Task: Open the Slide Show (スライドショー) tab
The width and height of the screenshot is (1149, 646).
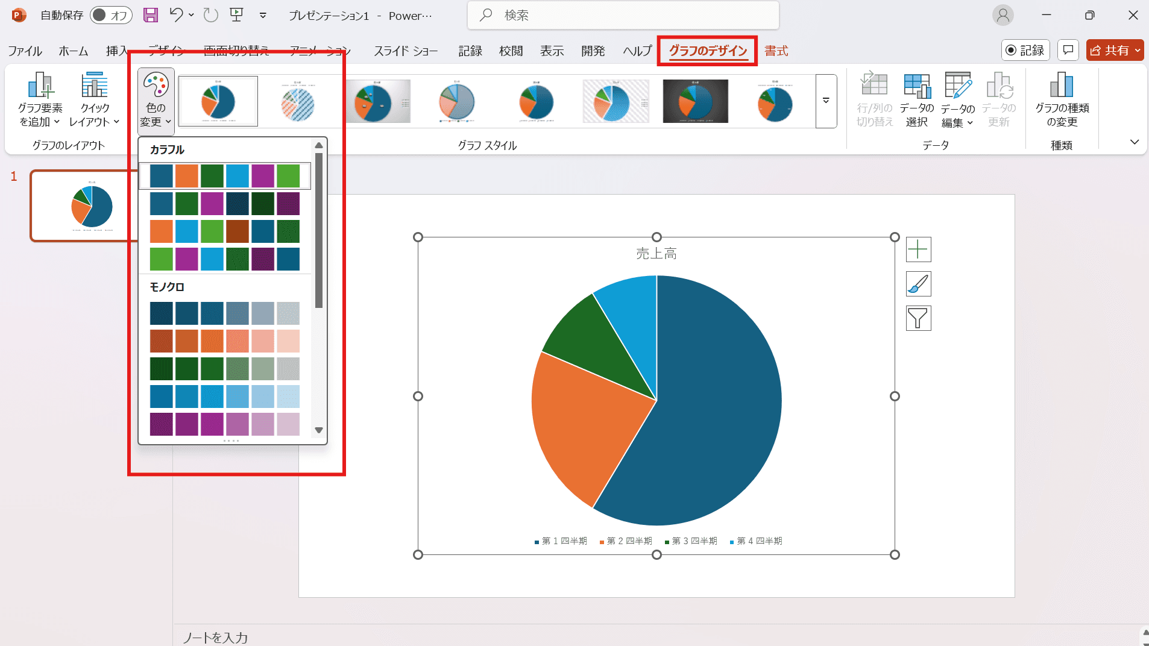Action: pos(406,51)
